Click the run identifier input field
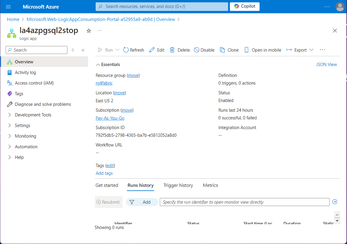 click(x=245, y=202)
